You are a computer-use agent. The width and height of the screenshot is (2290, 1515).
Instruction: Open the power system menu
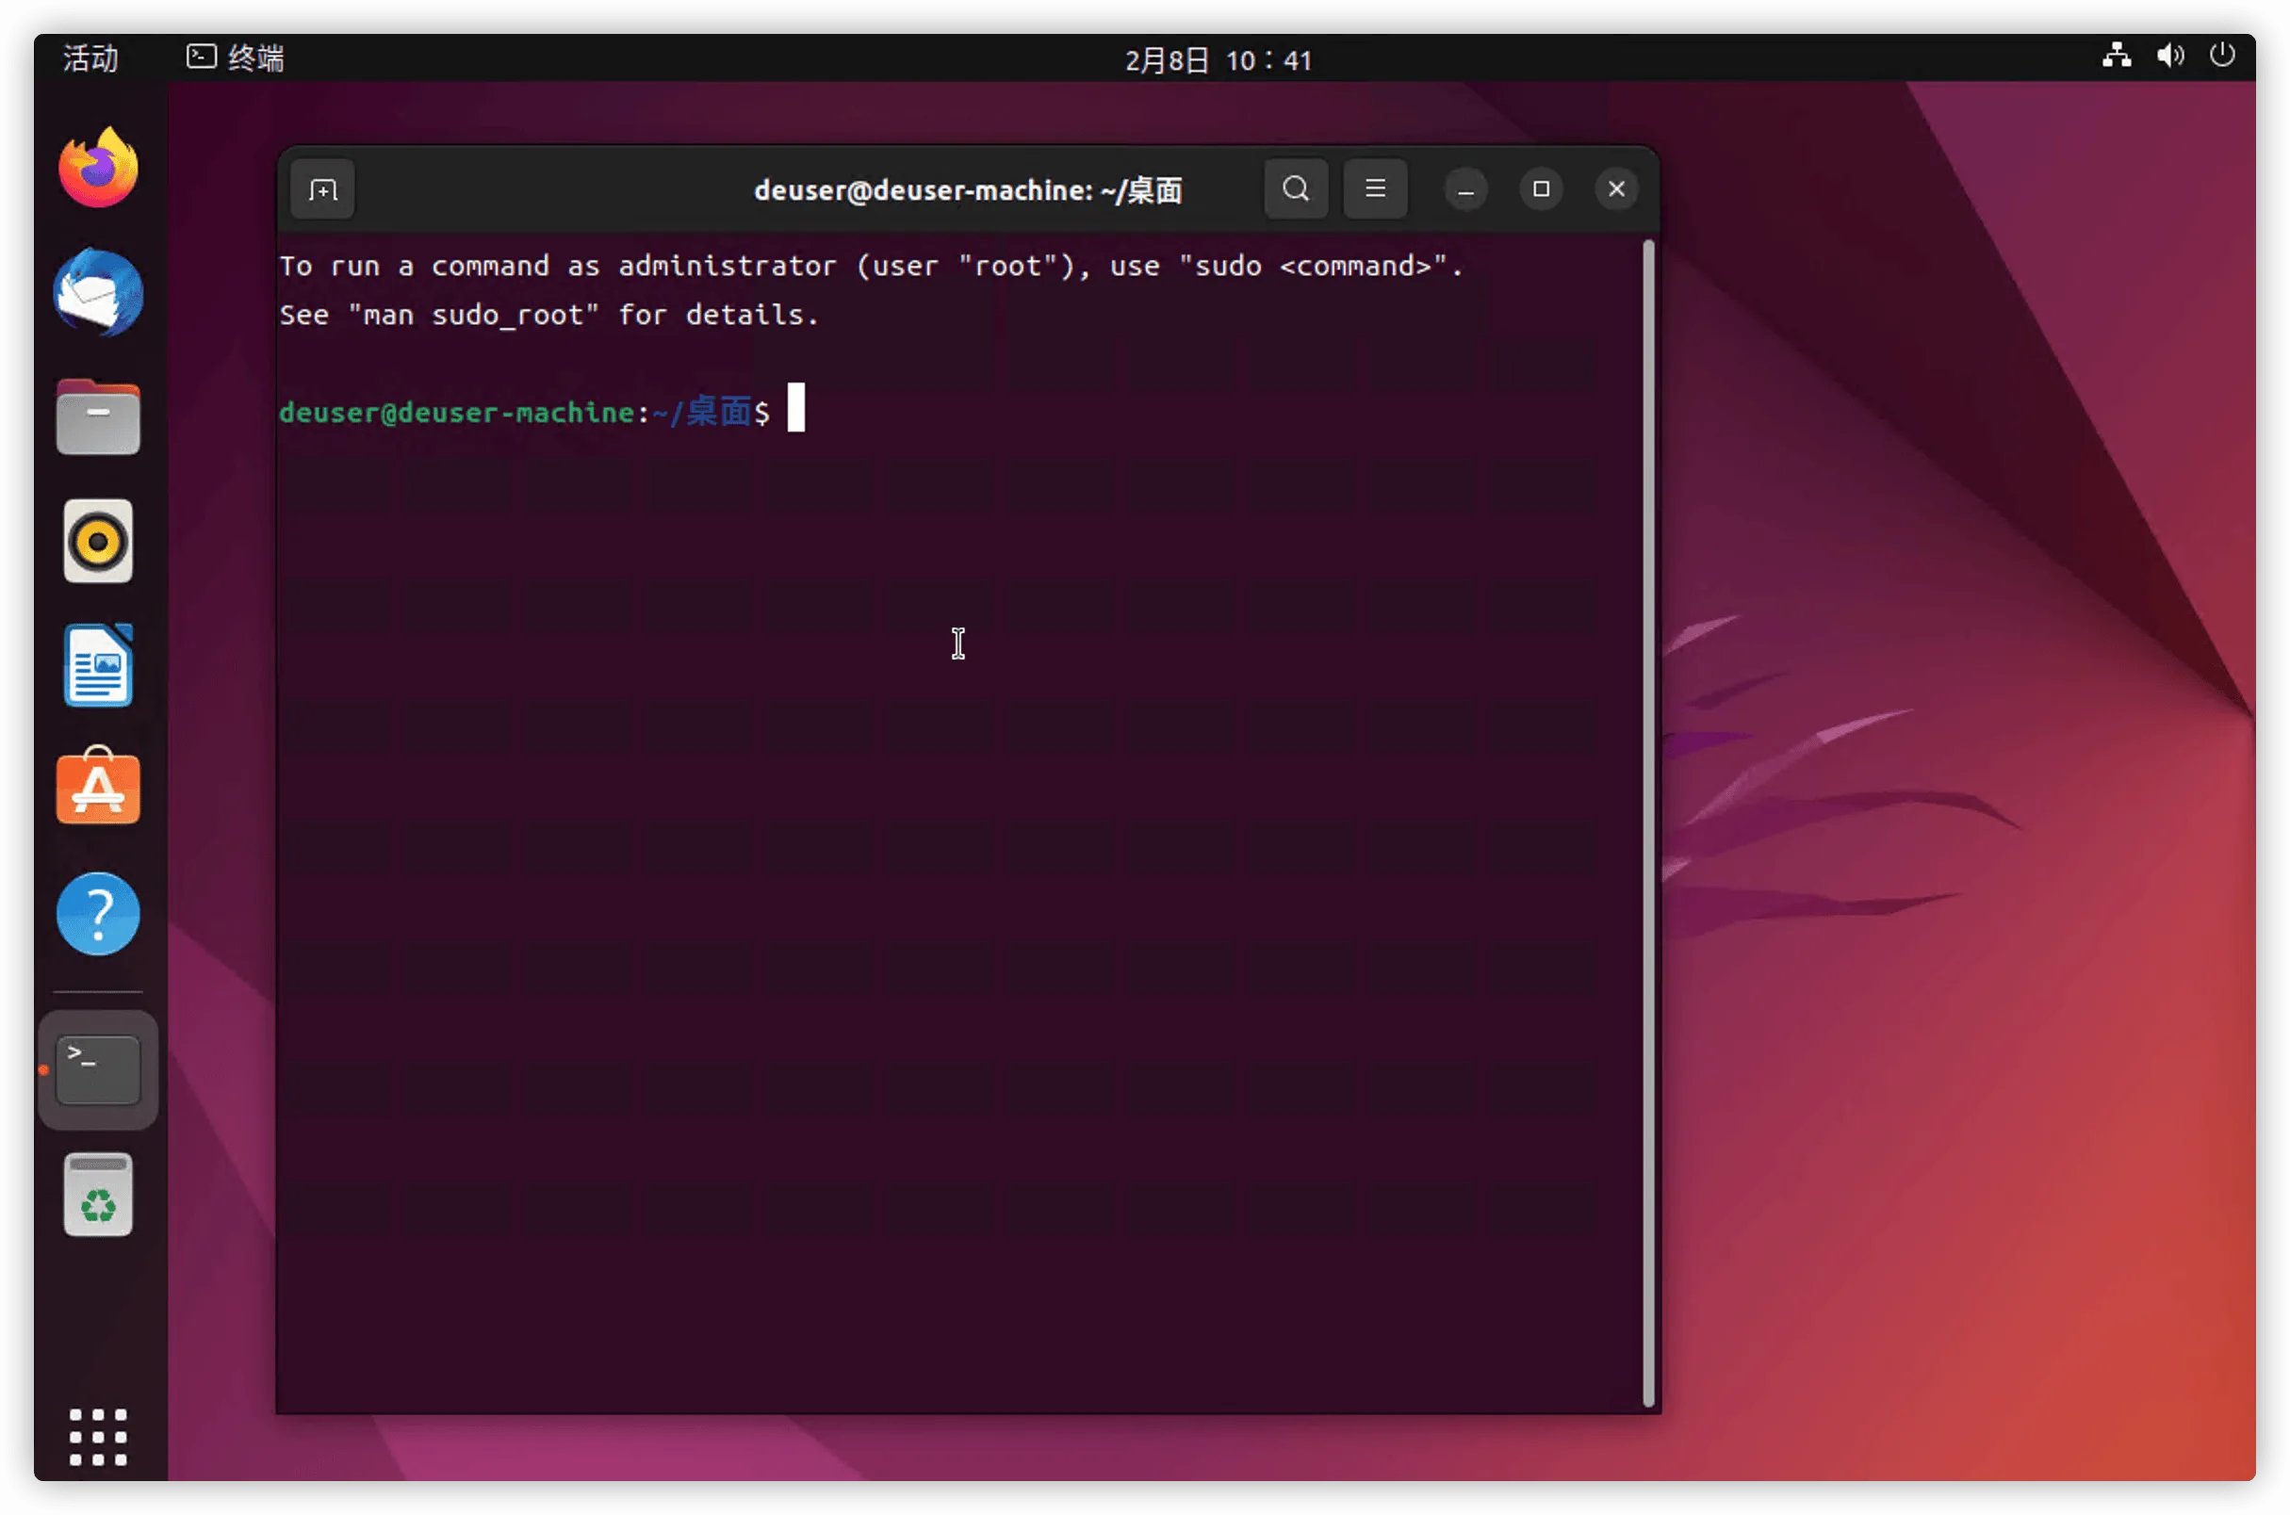point(2222,55)
